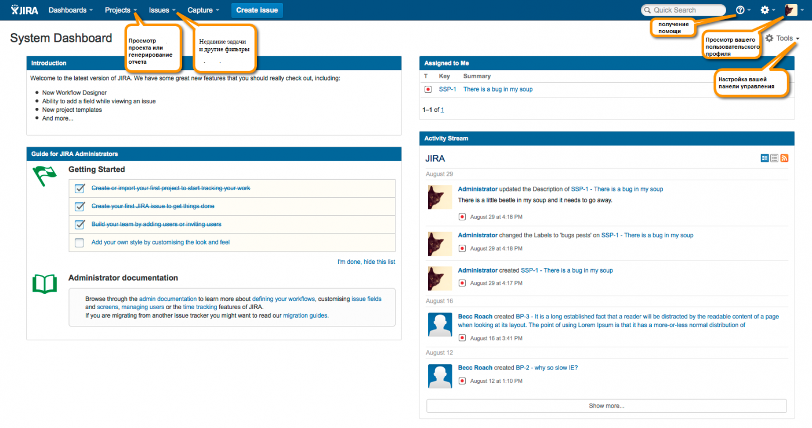Click the RSS feed icon in Activity Stream
The width and height of the screenshot is (812, 428).
click(x=784, y=158)
